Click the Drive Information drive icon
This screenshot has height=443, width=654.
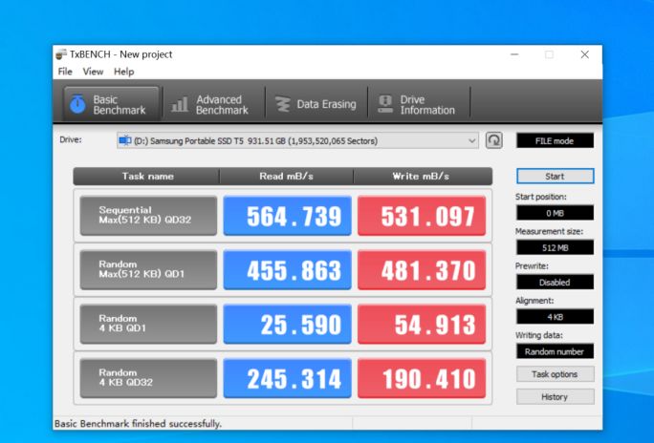(385, 104)
